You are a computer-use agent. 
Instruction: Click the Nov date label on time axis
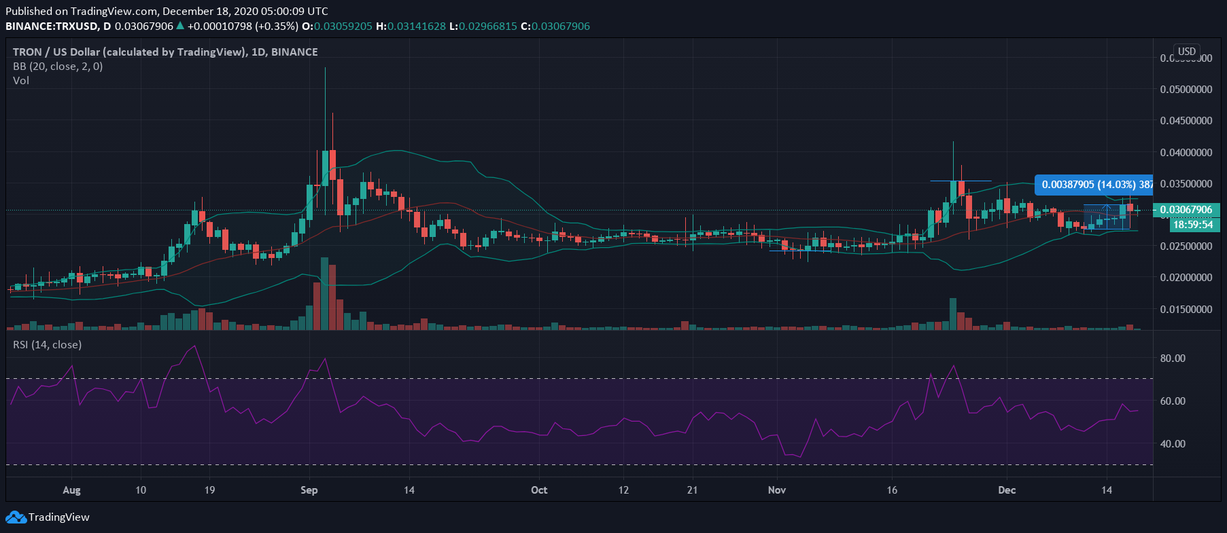coord(777,490)
